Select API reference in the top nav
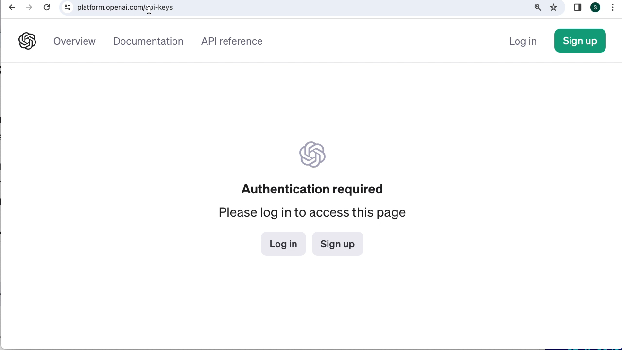Image resolution: width=622 pixels, height=350 pixels. 232,41
